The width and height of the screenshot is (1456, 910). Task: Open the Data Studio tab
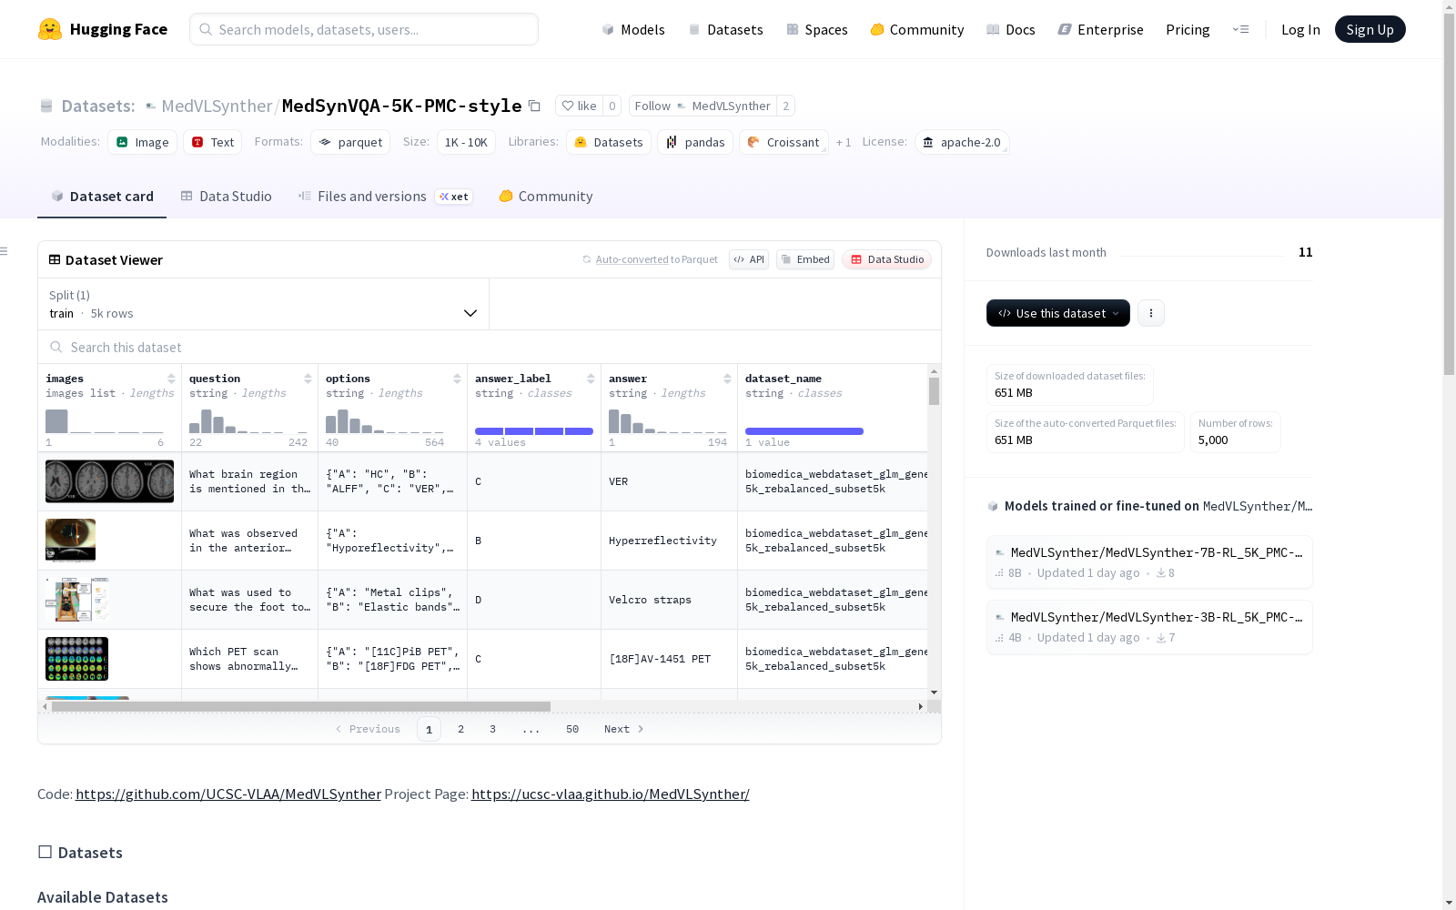[x=227, y=197]
